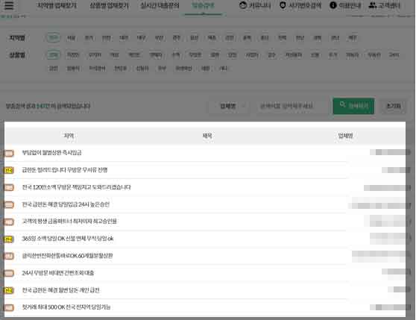Click the 사기번호검색 shield icon
The image size is (416, 320).
283,5
